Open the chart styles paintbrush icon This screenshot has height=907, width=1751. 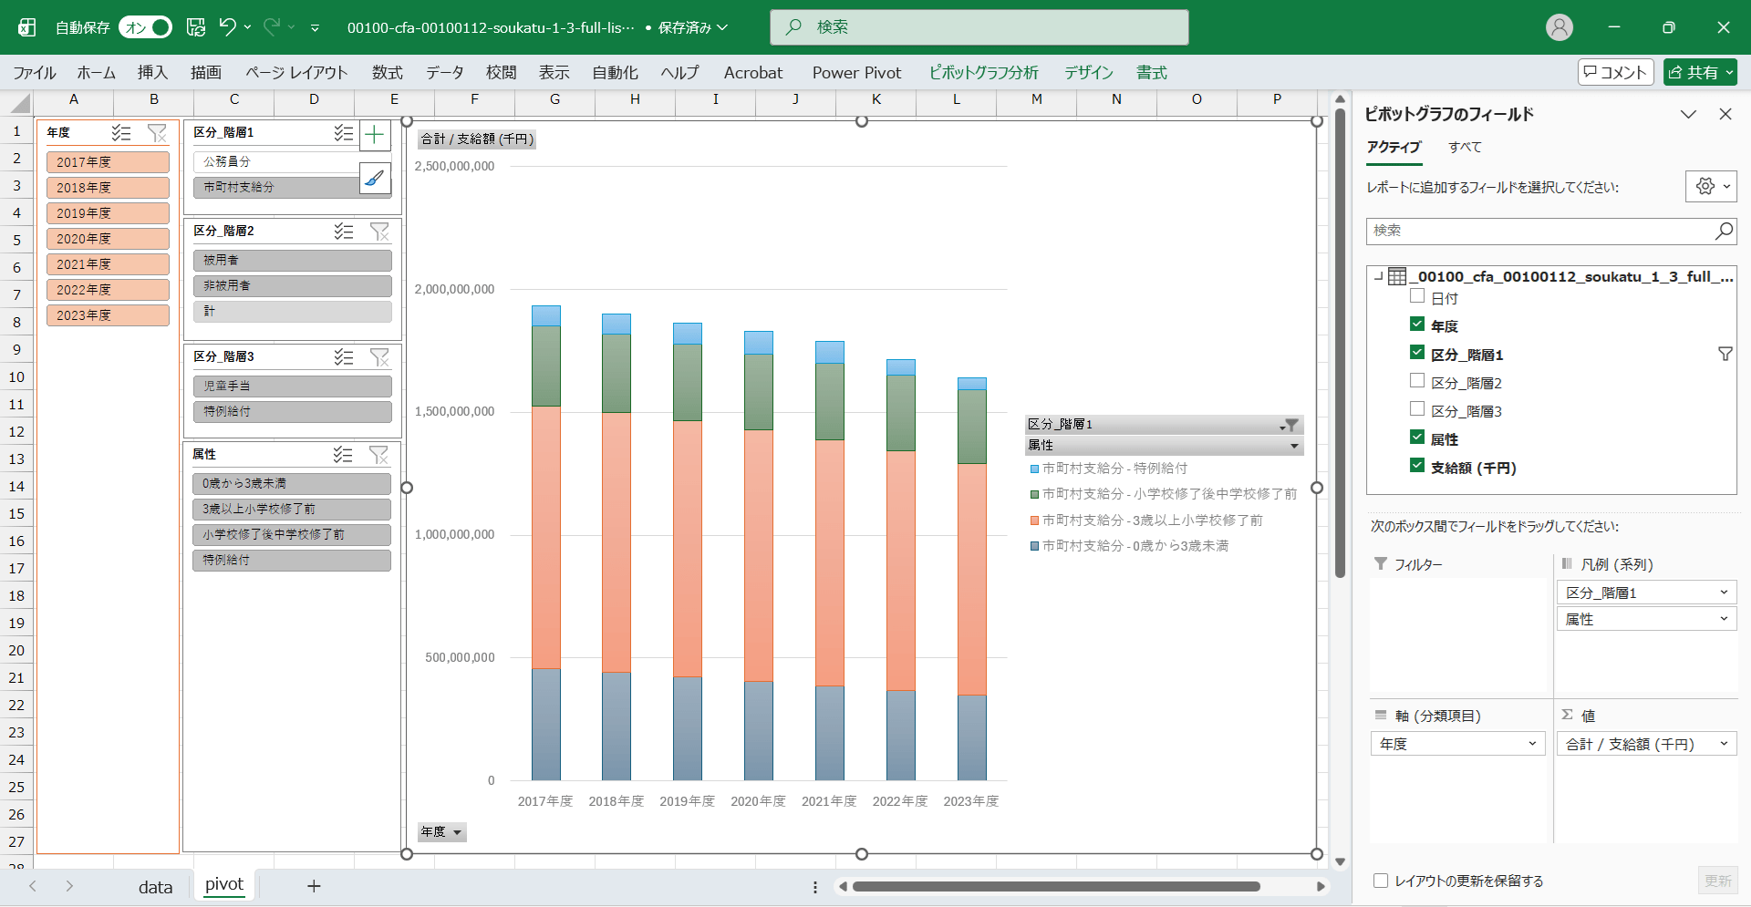point(374,179)
